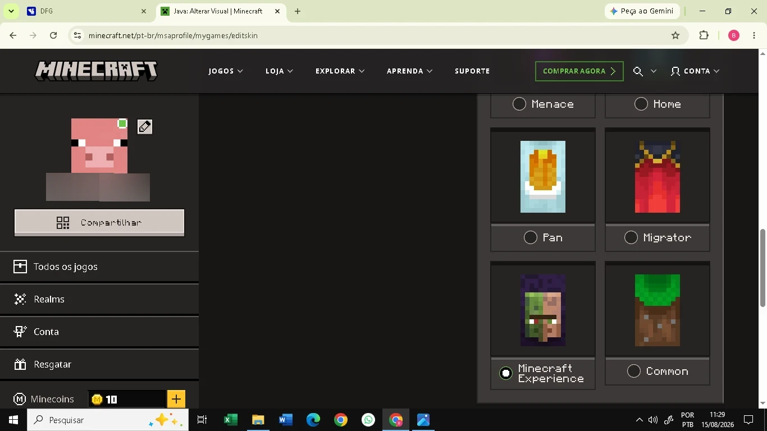
Task: Select the Menace cape radio button
Action: pyautogui.click(x=519, y=104)
